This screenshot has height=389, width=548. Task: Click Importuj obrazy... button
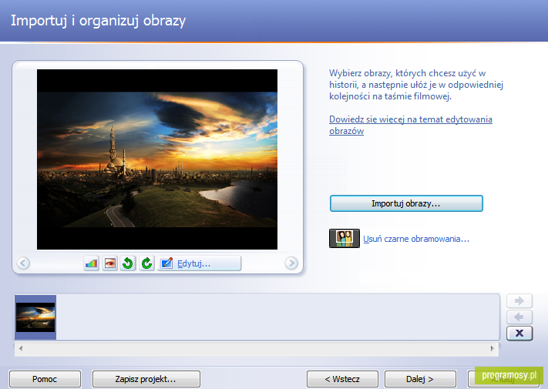tap(406, 203)
